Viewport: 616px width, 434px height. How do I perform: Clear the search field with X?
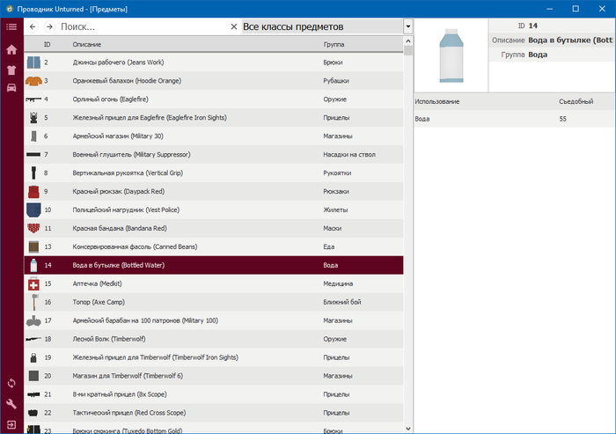(x=233, y=27)
